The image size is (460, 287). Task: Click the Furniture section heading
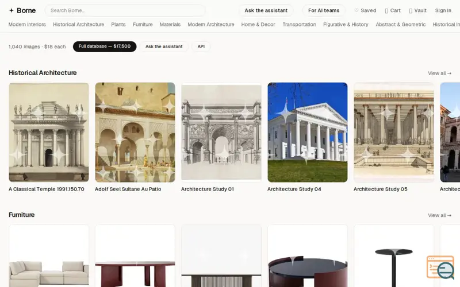[21, 215]
